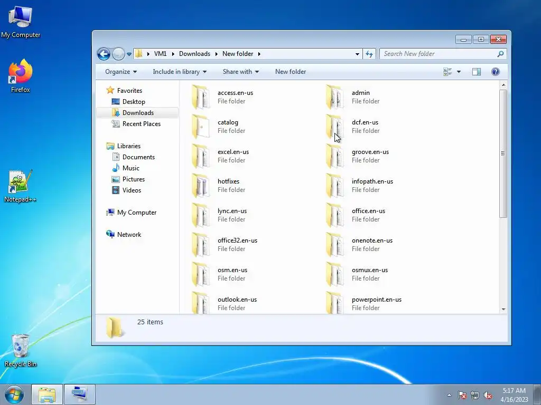This screenshot has height=405, width=541.
Task: Open the Share with menu
Action: click(240, 72)
